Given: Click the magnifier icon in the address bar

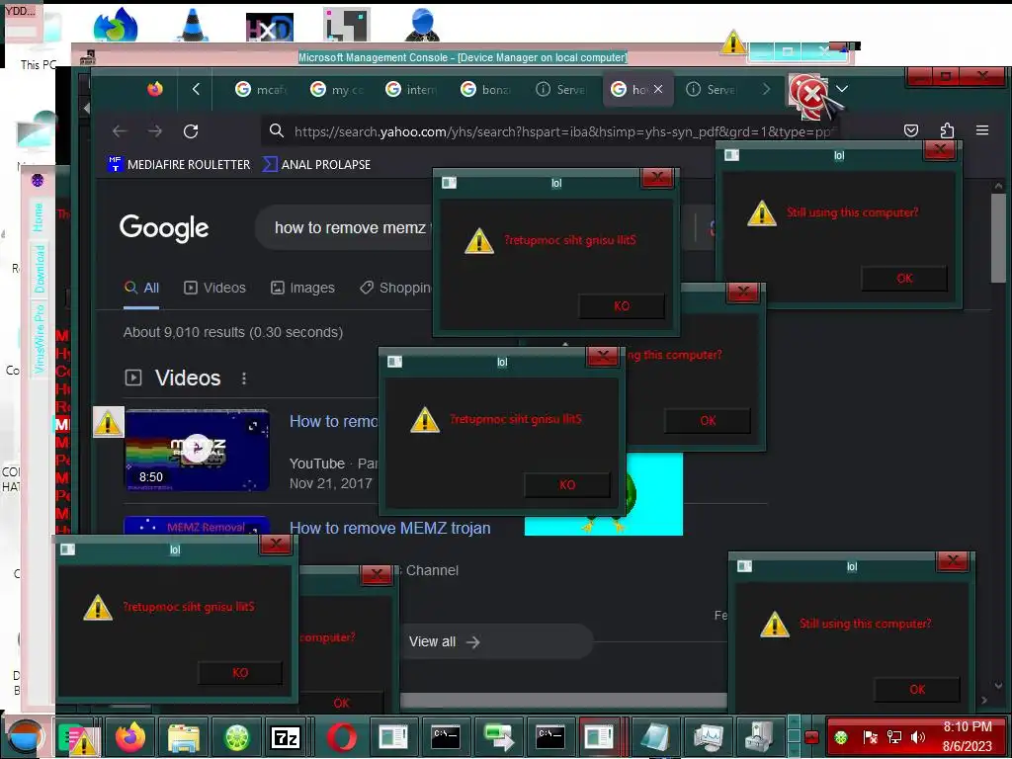Looking at the screenshot, I should pyautogui.click(x=277, y=131).
